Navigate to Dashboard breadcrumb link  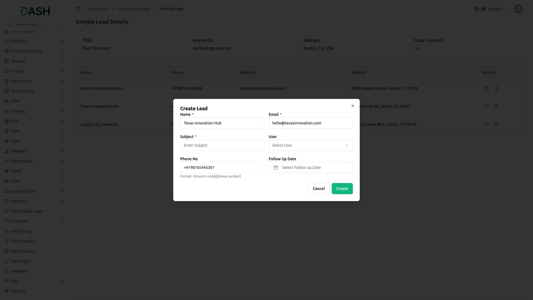click(98, 9)
